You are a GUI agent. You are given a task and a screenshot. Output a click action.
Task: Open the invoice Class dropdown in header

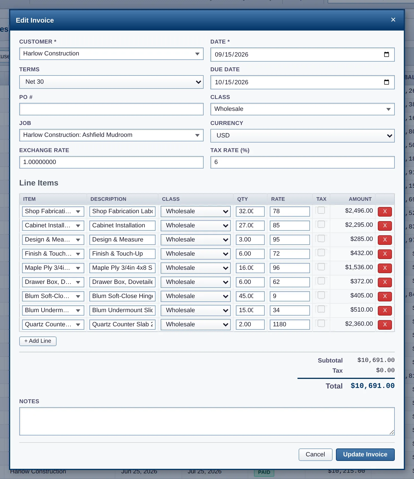point(303,109)
